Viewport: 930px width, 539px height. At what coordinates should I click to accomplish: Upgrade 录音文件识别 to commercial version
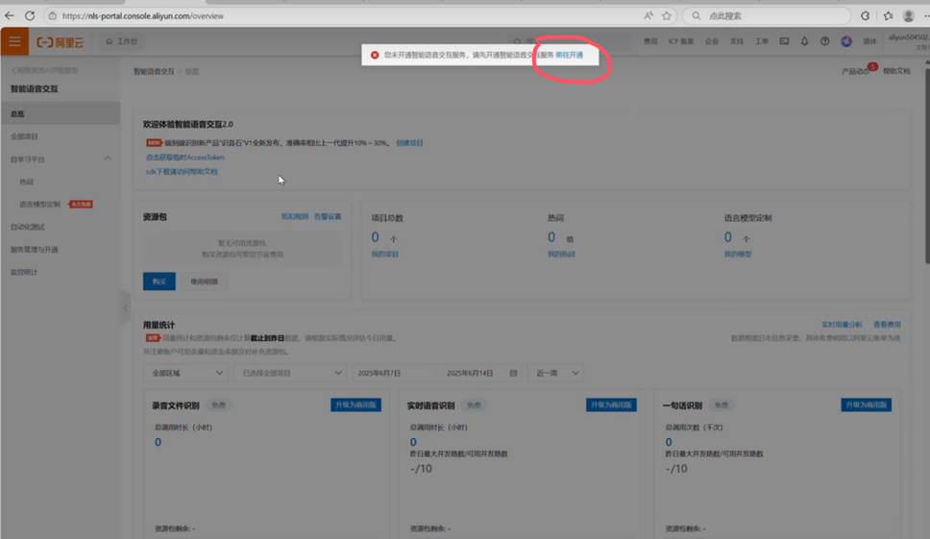[355, 405]
